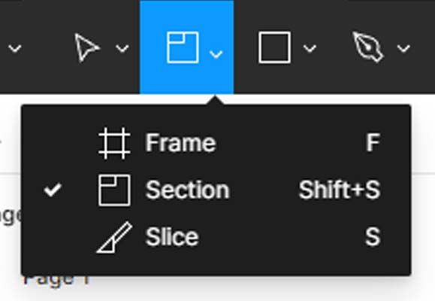The height and width of the screenshot is (301, 435).
Task: Open the Pen tool options chevron
Action: [x=403, y=48]
